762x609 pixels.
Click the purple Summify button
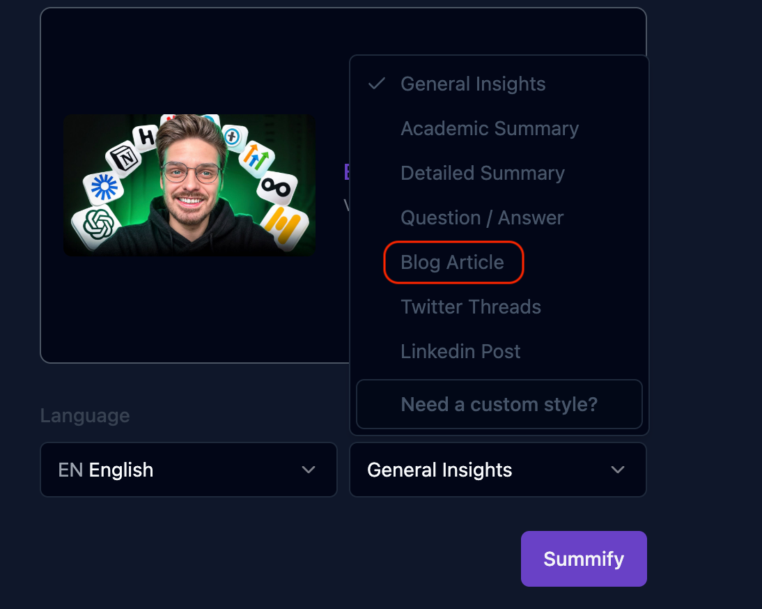click(x=584, y=558)
